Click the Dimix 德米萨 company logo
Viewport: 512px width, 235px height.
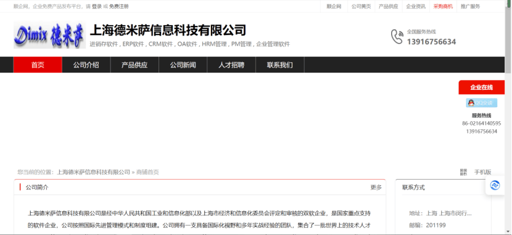pyautogui.click(x=49, y=35)
